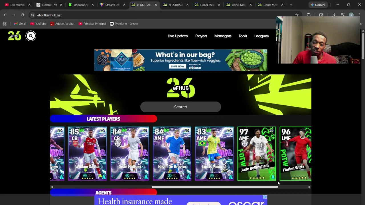Click the PetSmart banner advertisement
Image resolution: width=365 pixels, height=205 pixels.
181,60
